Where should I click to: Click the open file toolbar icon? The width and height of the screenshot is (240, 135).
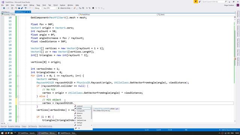point(16,8)
